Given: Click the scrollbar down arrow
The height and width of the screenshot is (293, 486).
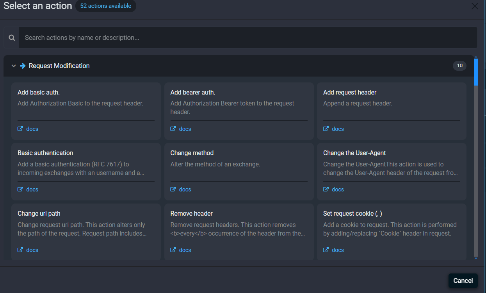Looking at the screenshot, I should tap(476, 258).
